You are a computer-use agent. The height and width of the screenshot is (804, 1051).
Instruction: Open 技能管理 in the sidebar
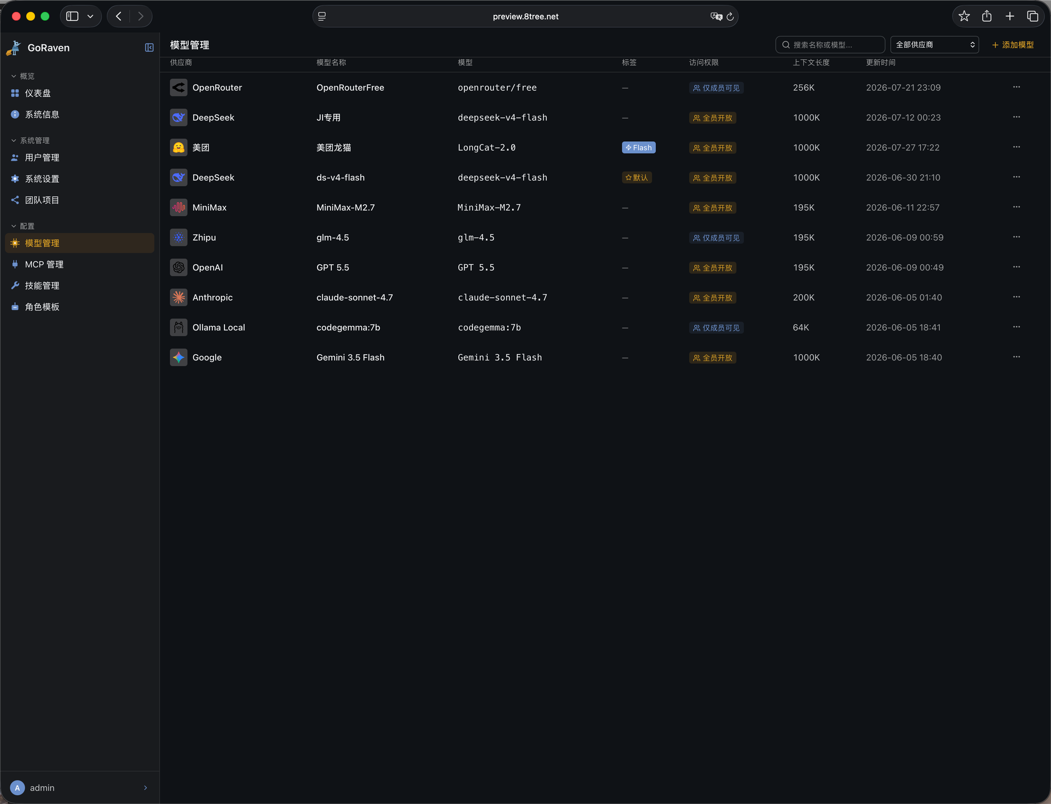coord(80,286)
